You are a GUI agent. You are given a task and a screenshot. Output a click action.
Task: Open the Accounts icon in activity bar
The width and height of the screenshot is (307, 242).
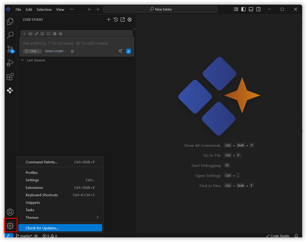(x=10, y=212)
